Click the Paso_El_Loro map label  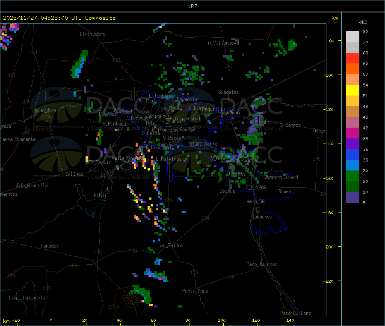[x=296, y=313]
